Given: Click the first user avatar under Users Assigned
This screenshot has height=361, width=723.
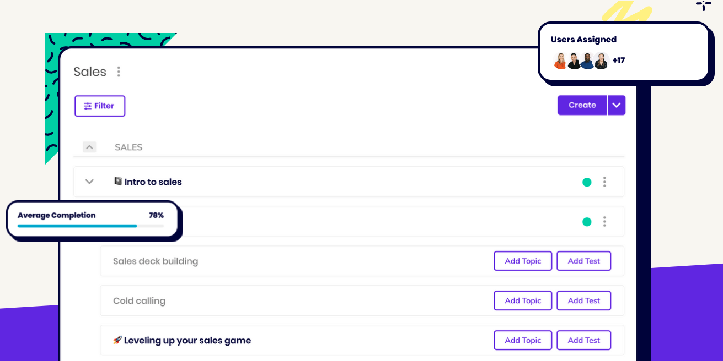Looking at the screenshot, I should pyautogui.click(x=559, y=61).
